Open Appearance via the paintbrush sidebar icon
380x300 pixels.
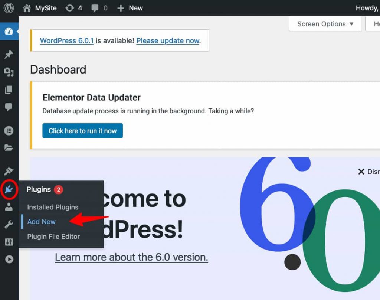pos(9,171)
